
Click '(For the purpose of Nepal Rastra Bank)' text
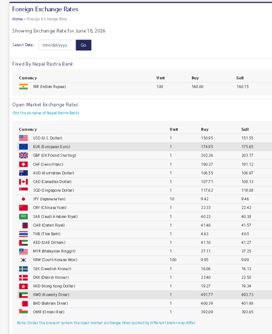point(46,113)
